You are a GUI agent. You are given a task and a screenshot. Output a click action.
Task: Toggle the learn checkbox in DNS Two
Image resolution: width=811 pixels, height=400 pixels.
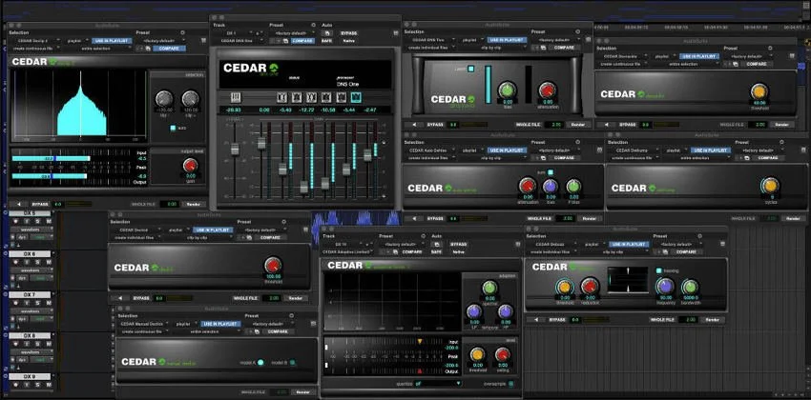(470, 69)
